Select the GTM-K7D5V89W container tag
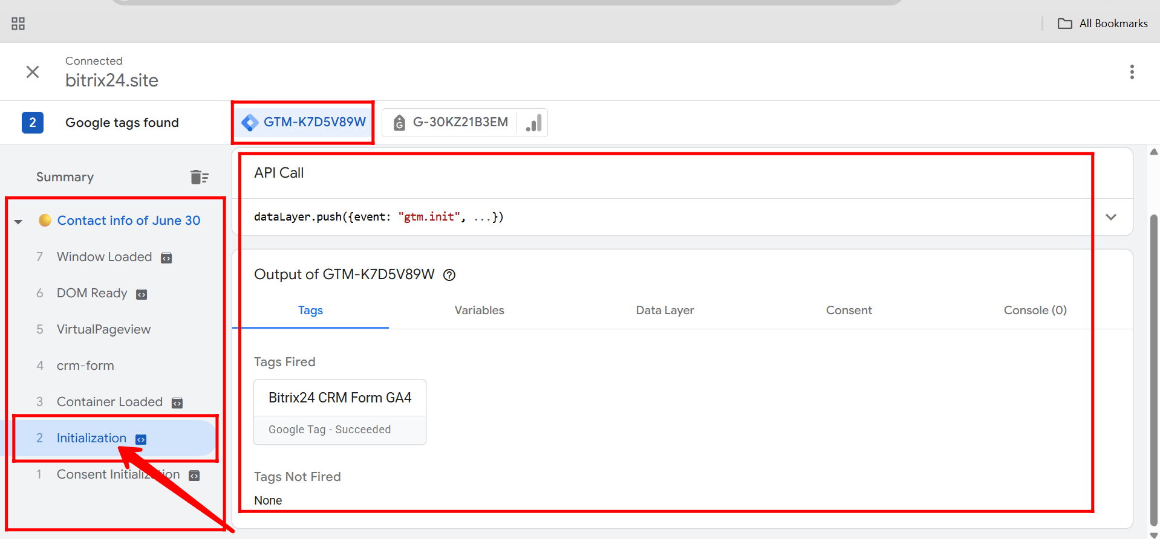The image size is (1160, 539). click(x=303, y=122)
